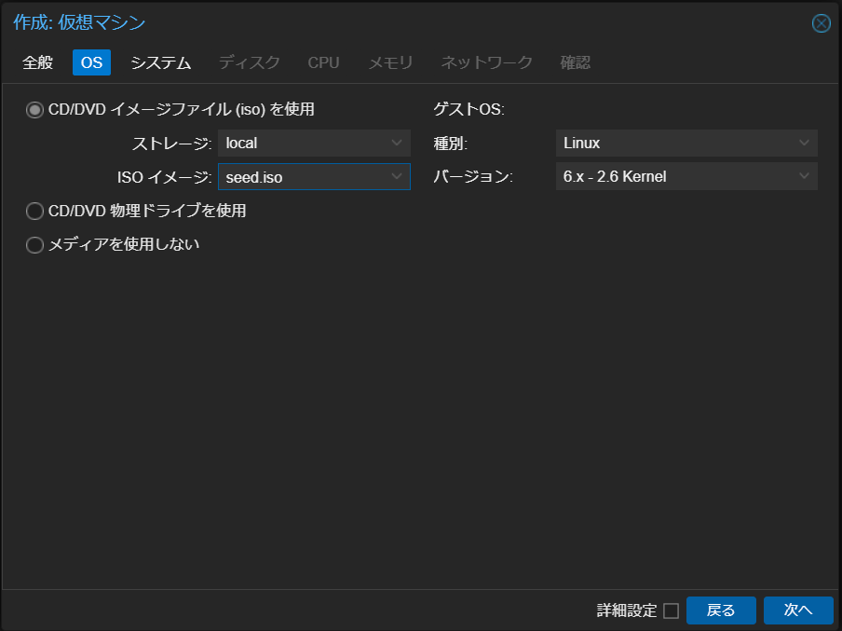The image size is (842, 631).
Task: Expand the バージョン dropdown arrow
Action: [x=804, y=176]
